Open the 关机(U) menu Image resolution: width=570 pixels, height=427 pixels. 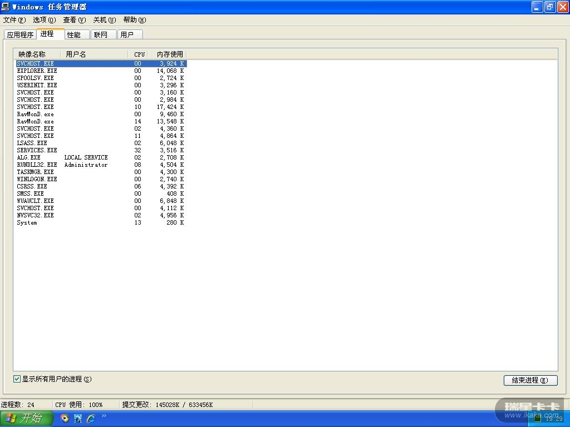click(105, 19)
